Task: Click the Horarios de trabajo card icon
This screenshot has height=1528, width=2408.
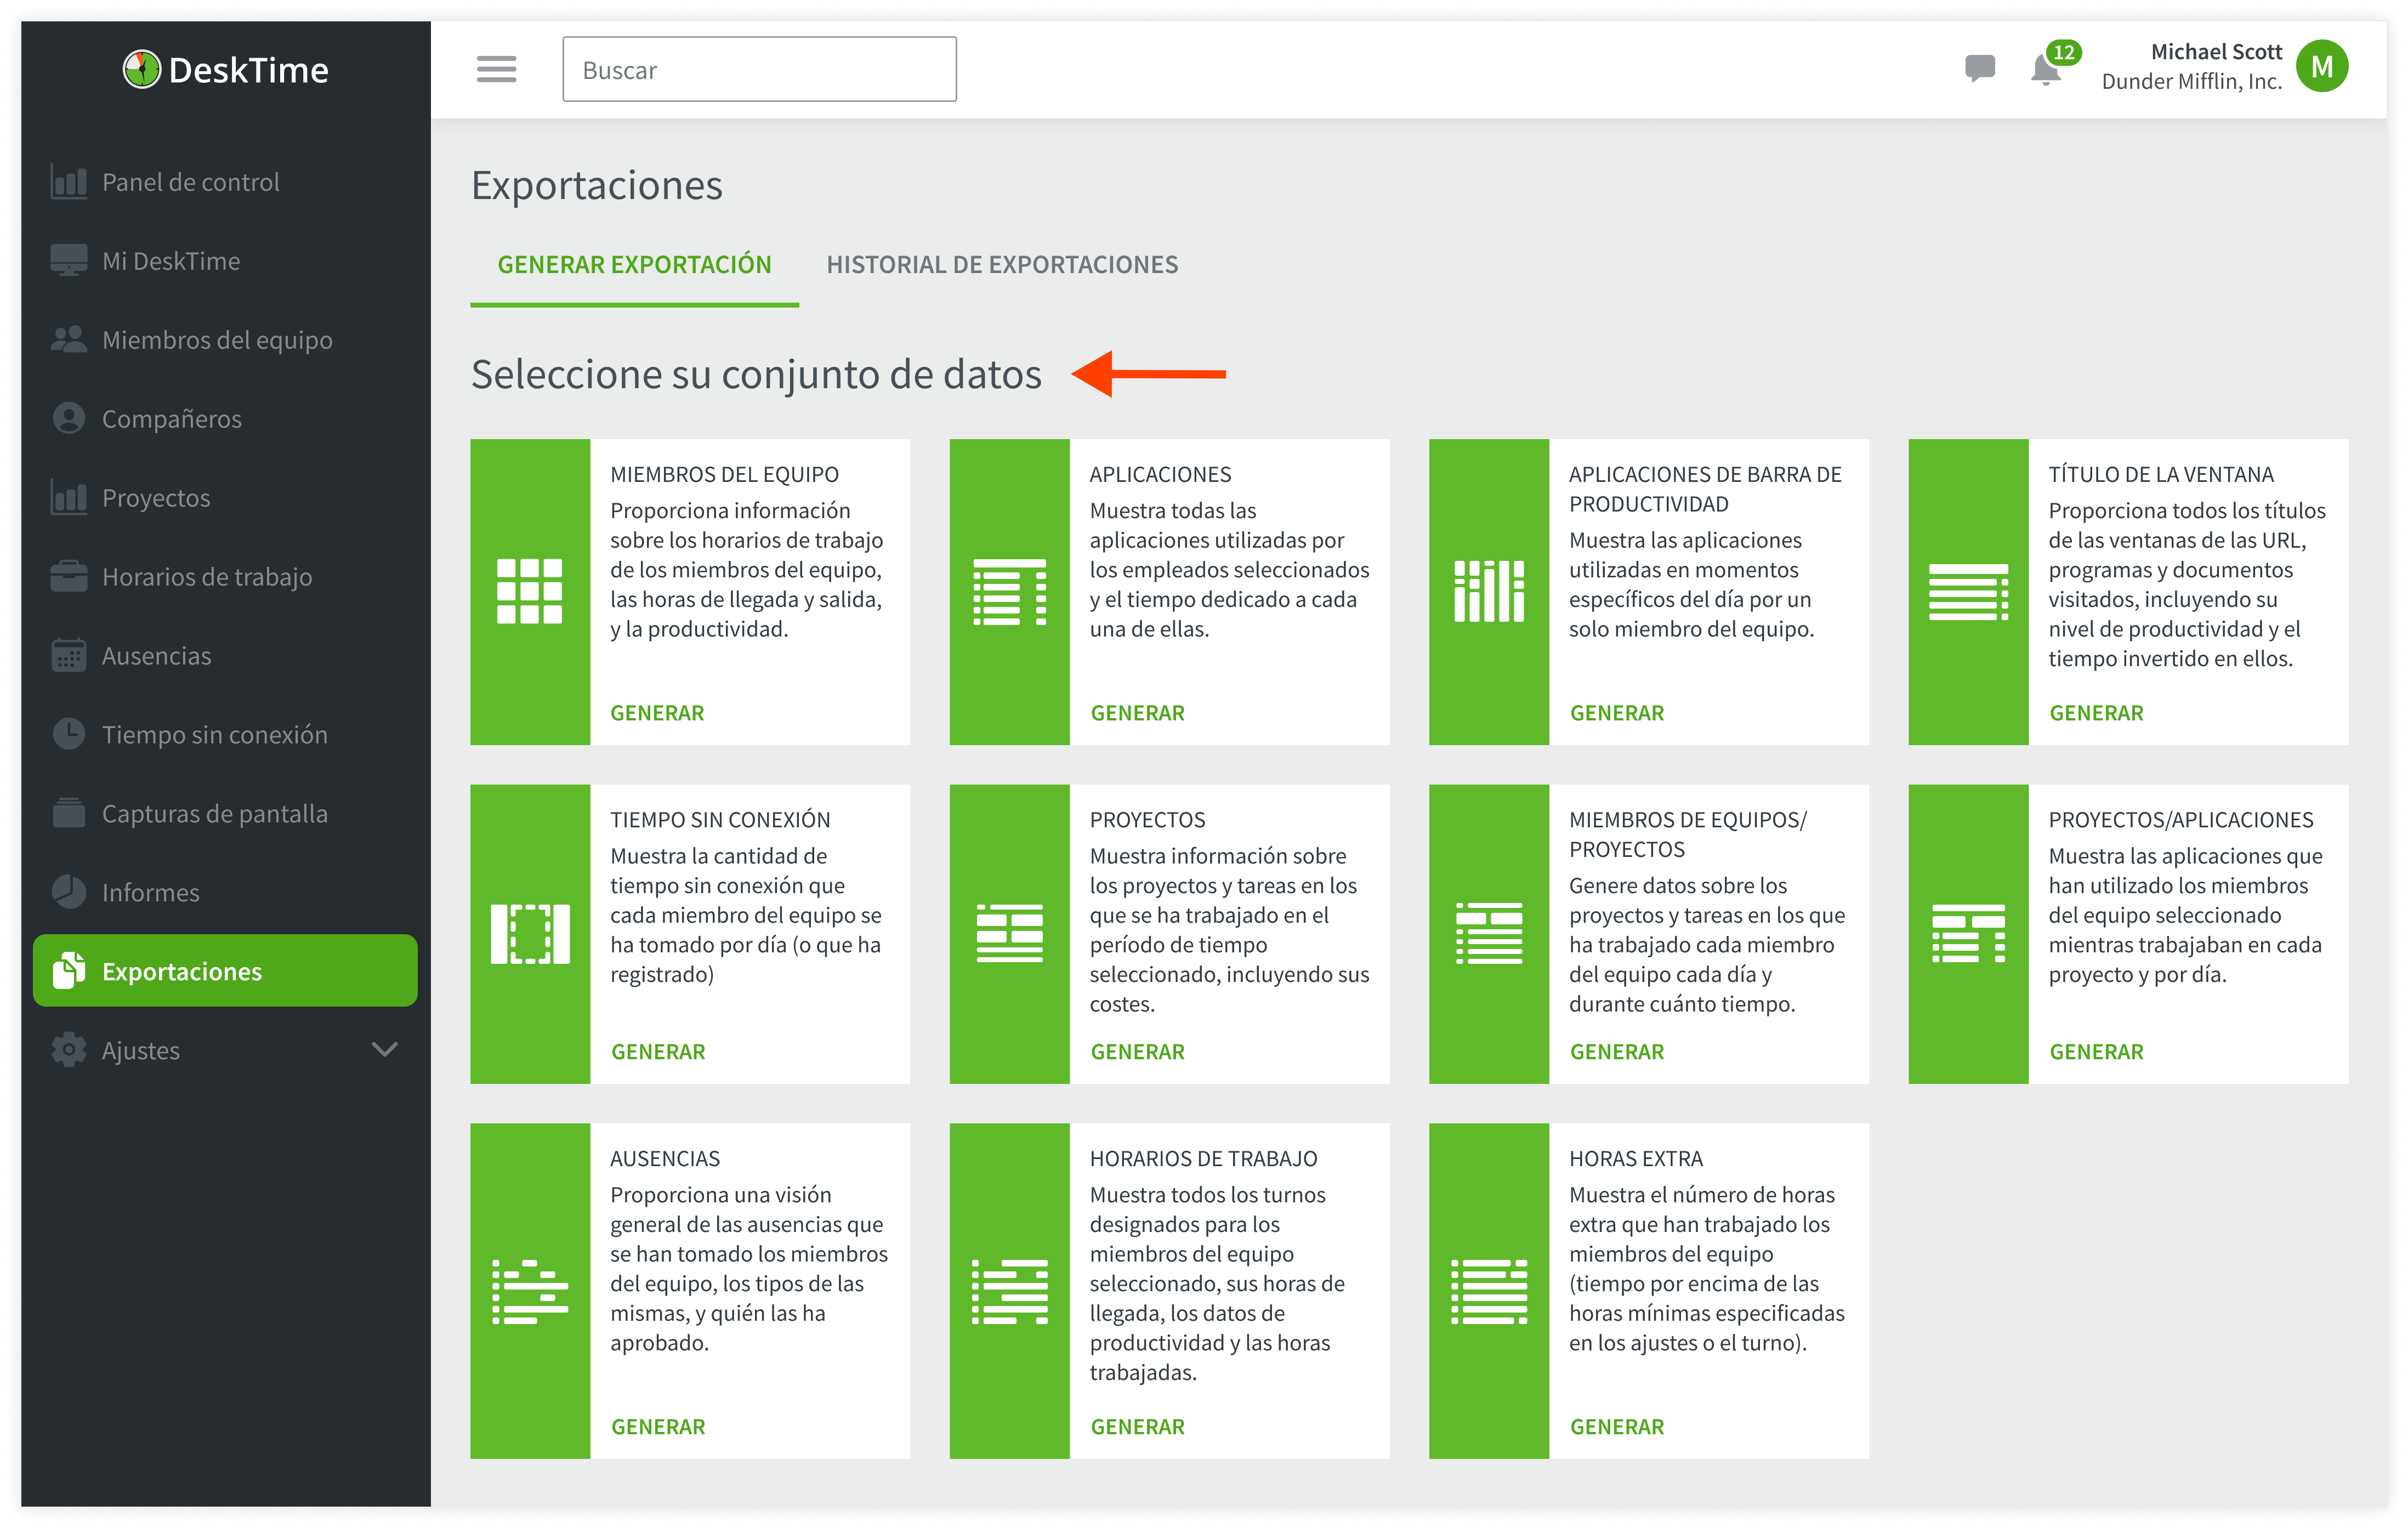Action: click(1010, 1292)
